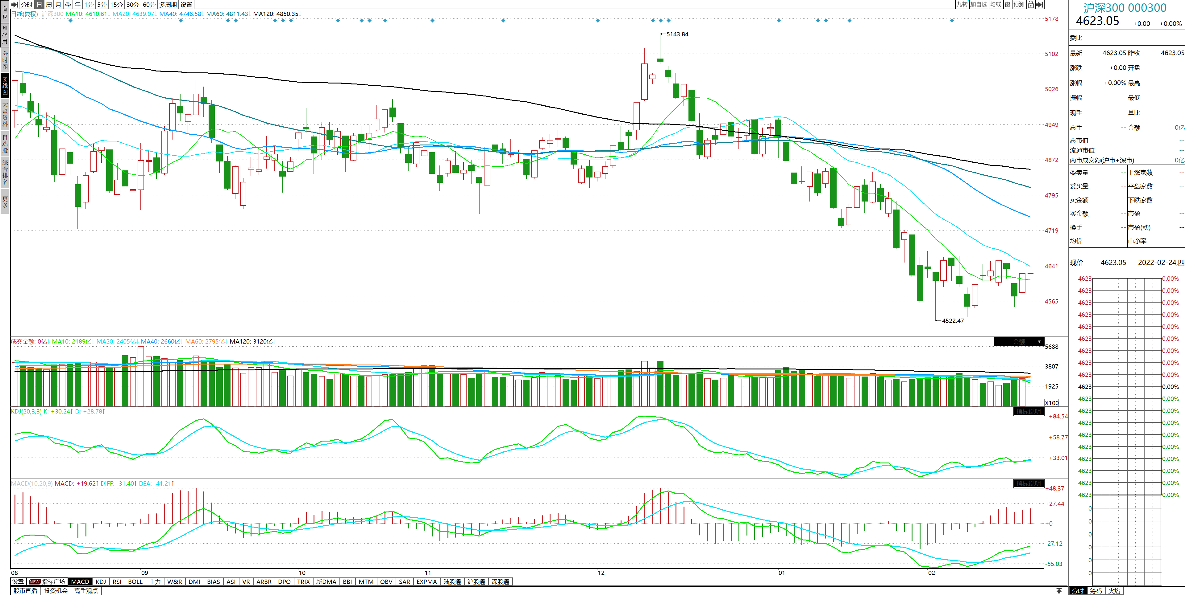
Task: Click the lock icon in chart toolbar
Action: 1031,5
